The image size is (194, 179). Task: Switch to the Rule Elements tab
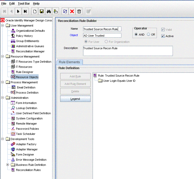(x=69, y=62)
